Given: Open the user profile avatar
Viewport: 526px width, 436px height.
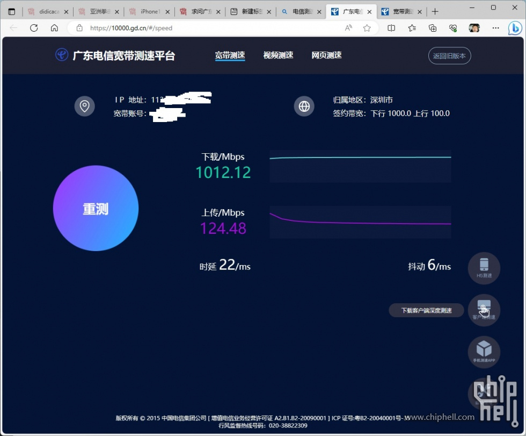Looking at the screenshot, I should tap(474, 28).
